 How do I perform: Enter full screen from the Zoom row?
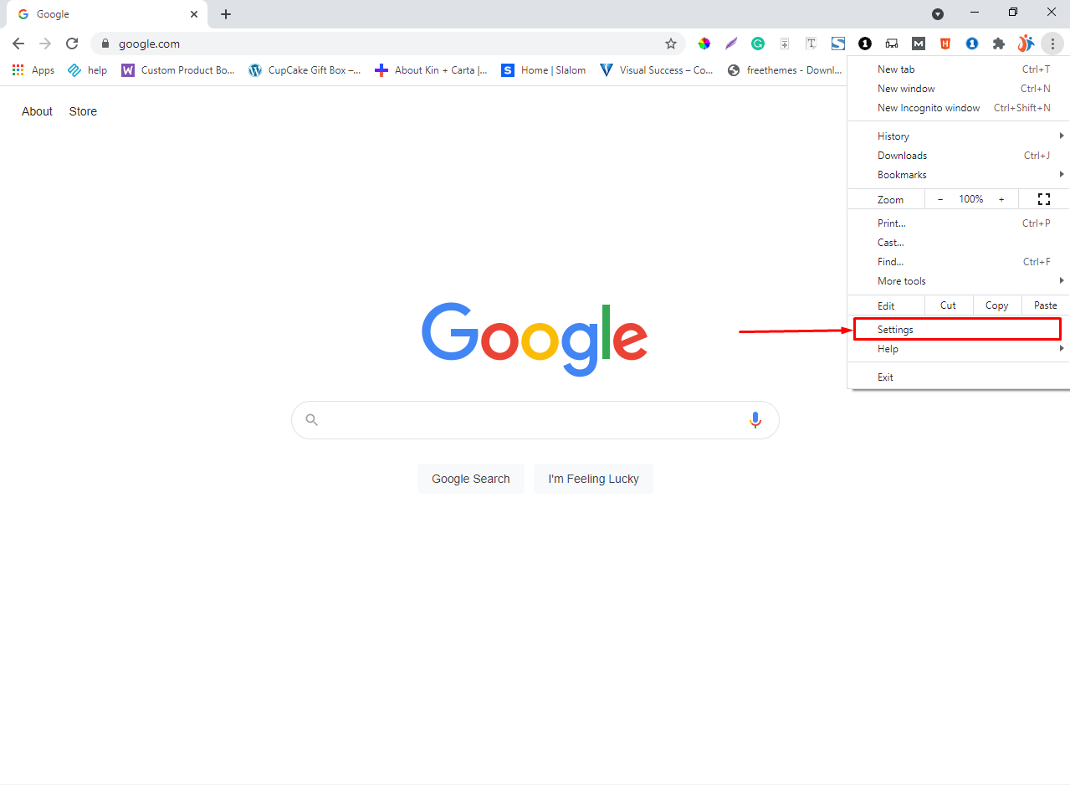[x=1043, y=199]
